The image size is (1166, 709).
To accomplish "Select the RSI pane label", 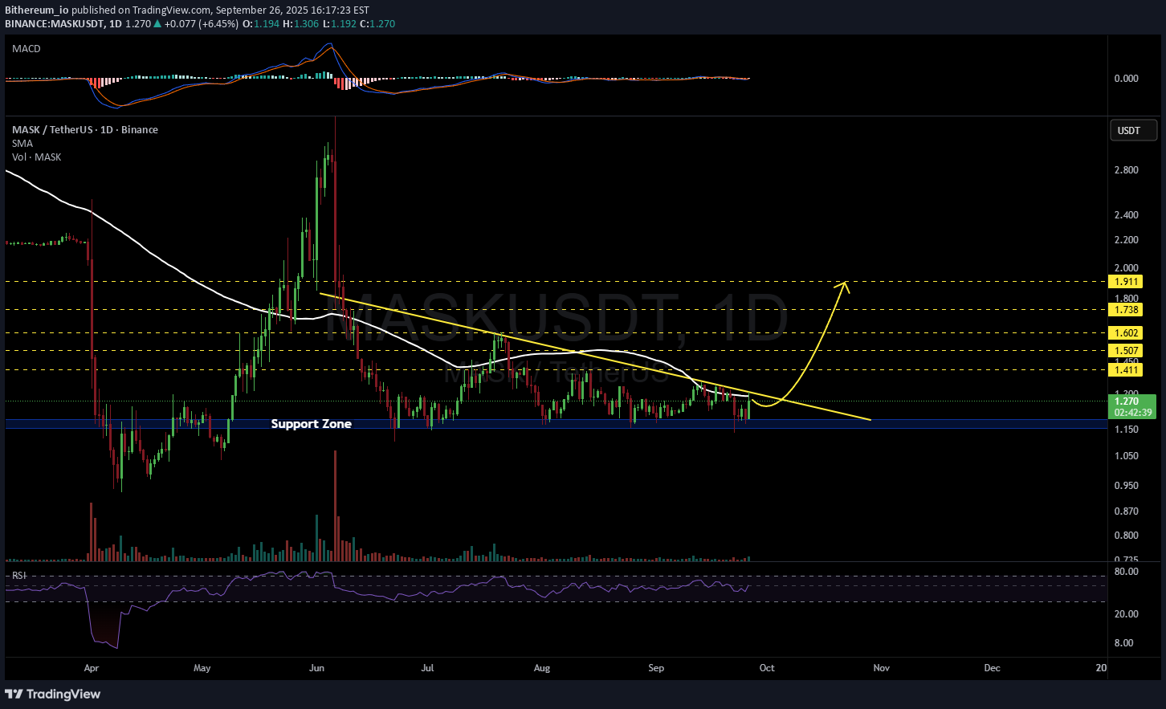I will pos(18,576).
